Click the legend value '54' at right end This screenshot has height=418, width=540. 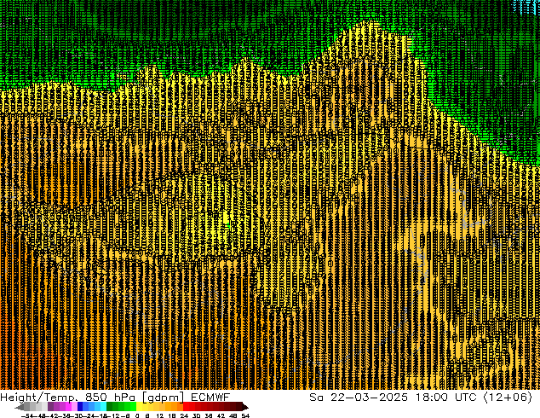(245, 416)
